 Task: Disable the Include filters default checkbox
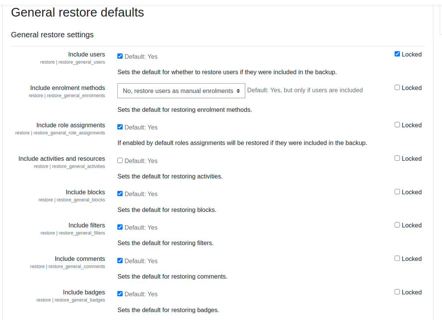pyautogui.click(x=120, y=227)
